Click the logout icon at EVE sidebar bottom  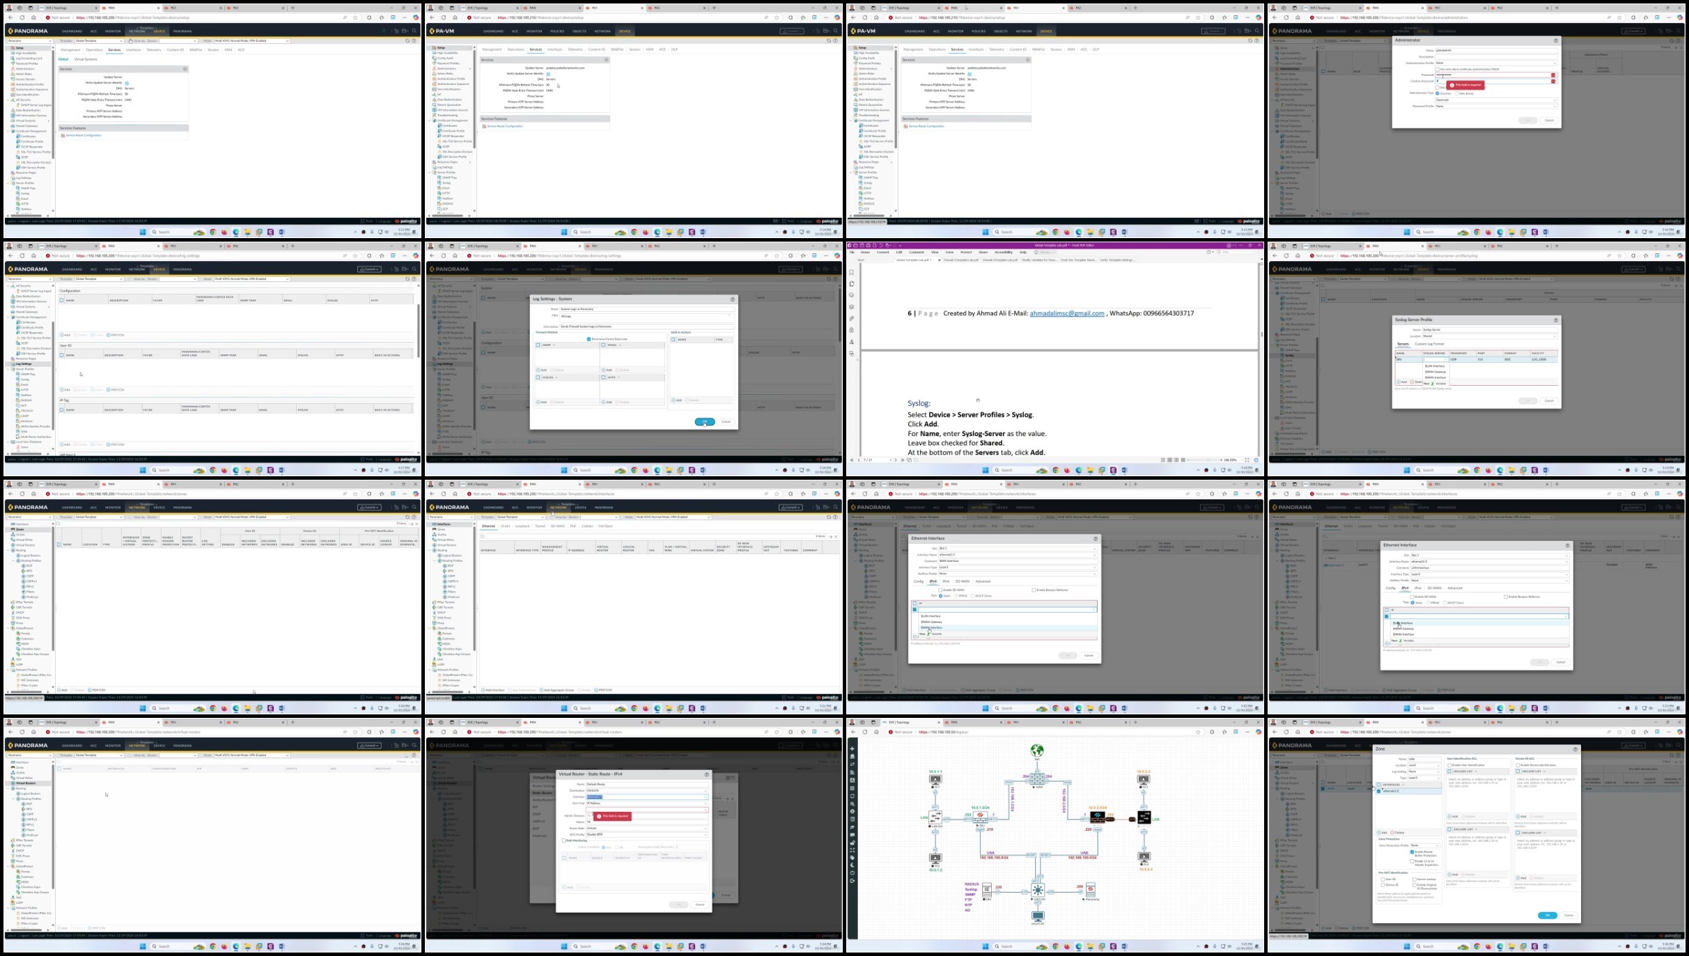852,881
